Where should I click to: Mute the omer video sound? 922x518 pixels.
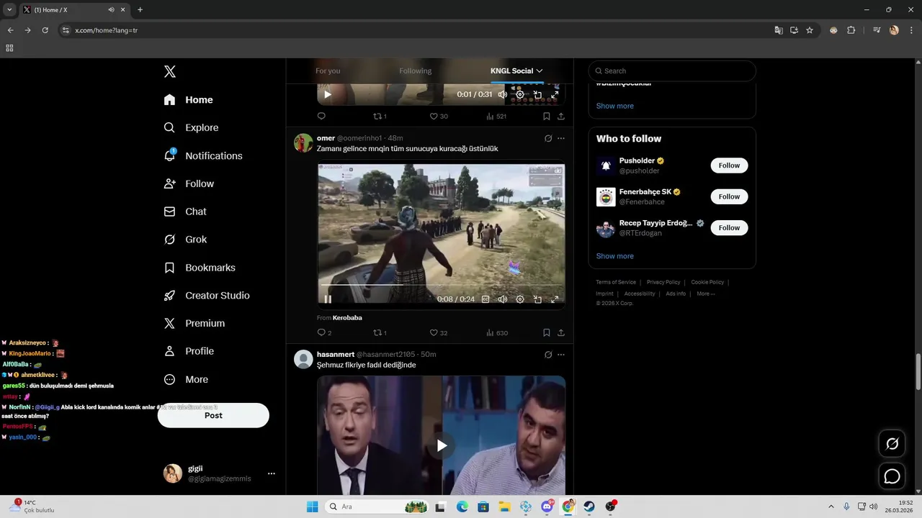(503, 299)
